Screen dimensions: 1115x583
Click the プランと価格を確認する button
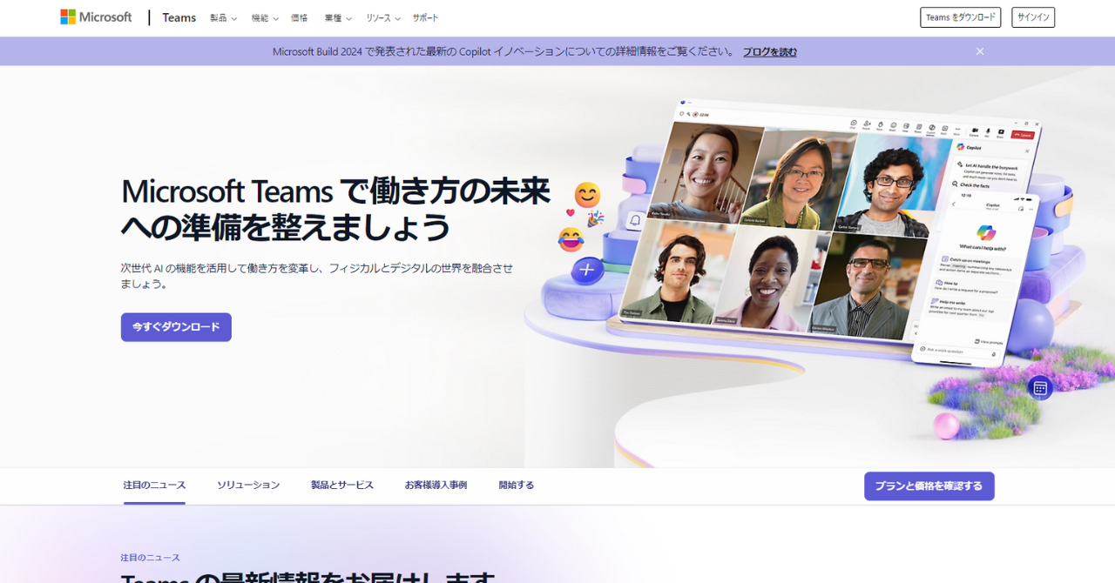coord(929,486)
